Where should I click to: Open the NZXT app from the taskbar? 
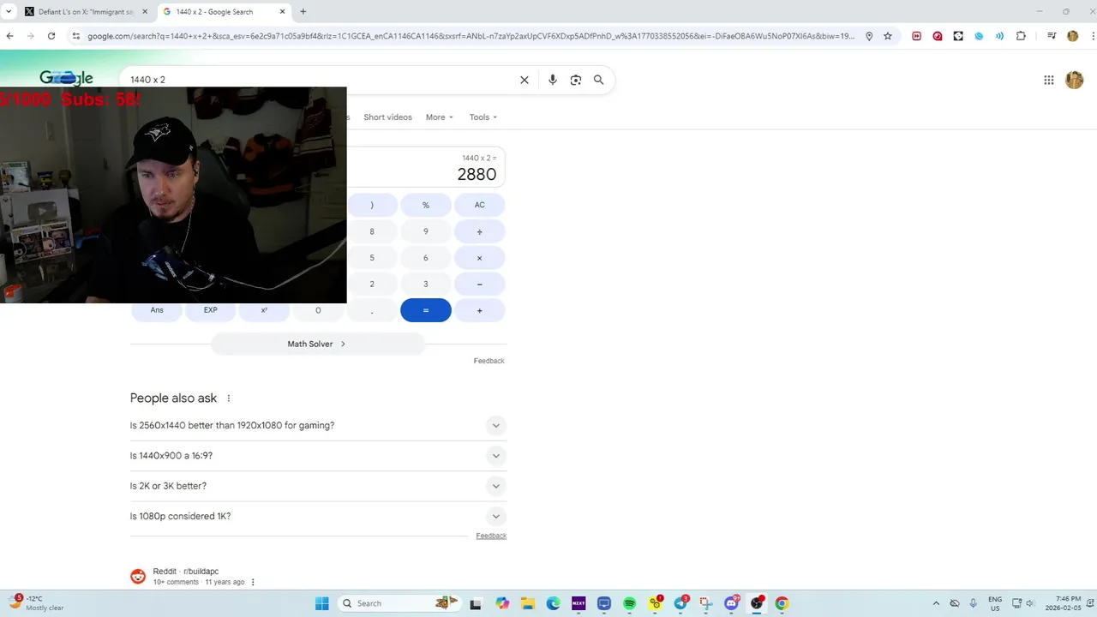(578, 603)
